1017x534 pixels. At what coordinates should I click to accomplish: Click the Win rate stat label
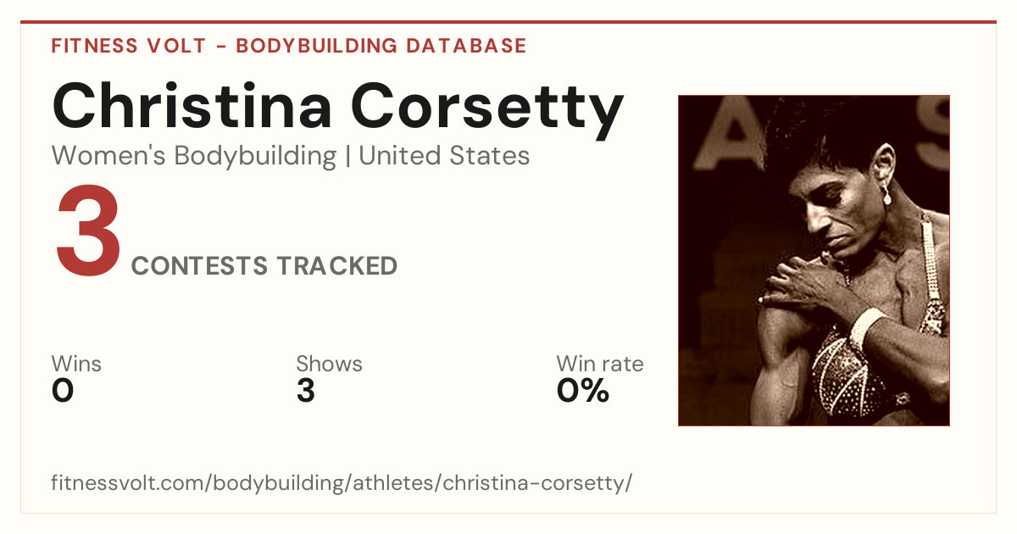pyautogui.click(x=600, y=364)
